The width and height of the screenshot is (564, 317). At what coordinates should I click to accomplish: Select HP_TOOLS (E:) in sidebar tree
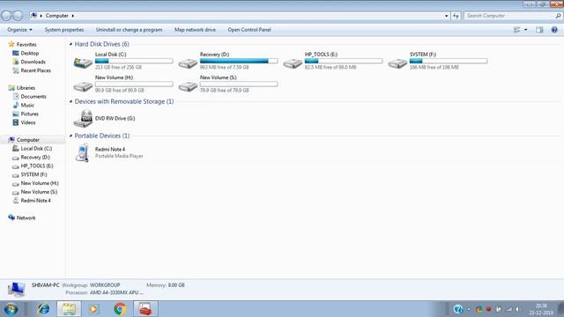coord(37,166)
